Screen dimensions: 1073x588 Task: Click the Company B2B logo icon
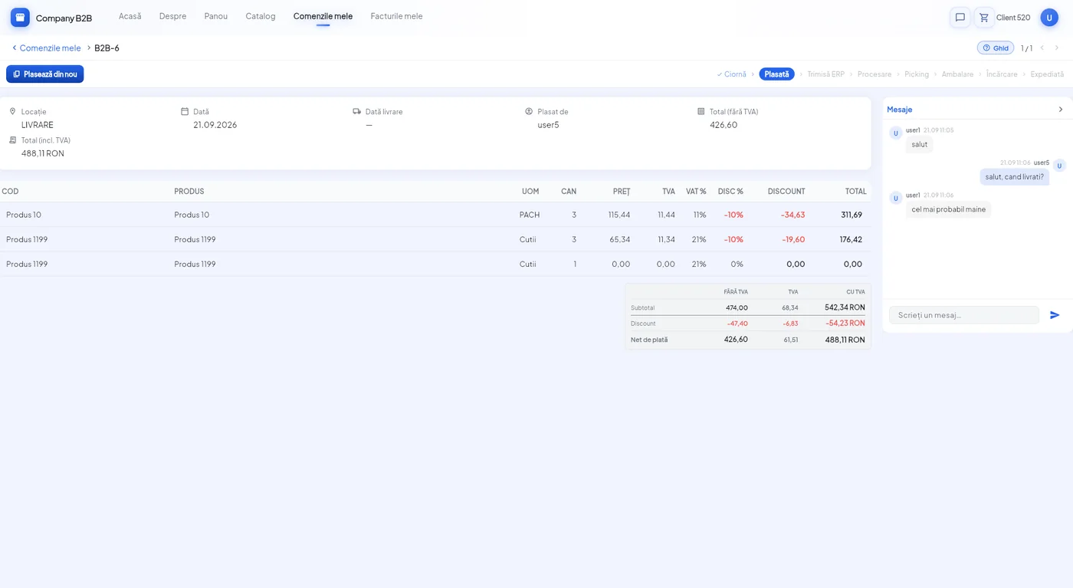20,18
